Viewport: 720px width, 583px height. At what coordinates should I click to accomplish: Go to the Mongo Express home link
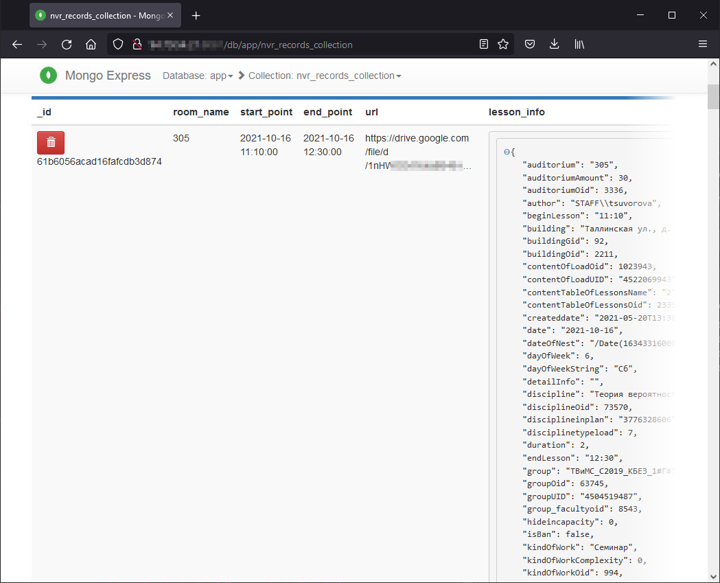click(x=108, y=76)
